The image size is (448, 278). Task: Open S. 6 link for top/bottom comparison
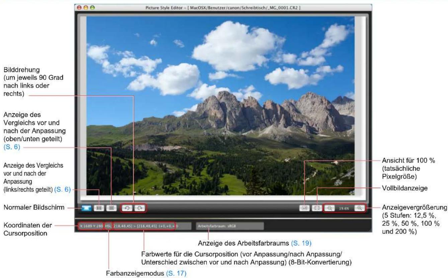click(x=12, y=147)
